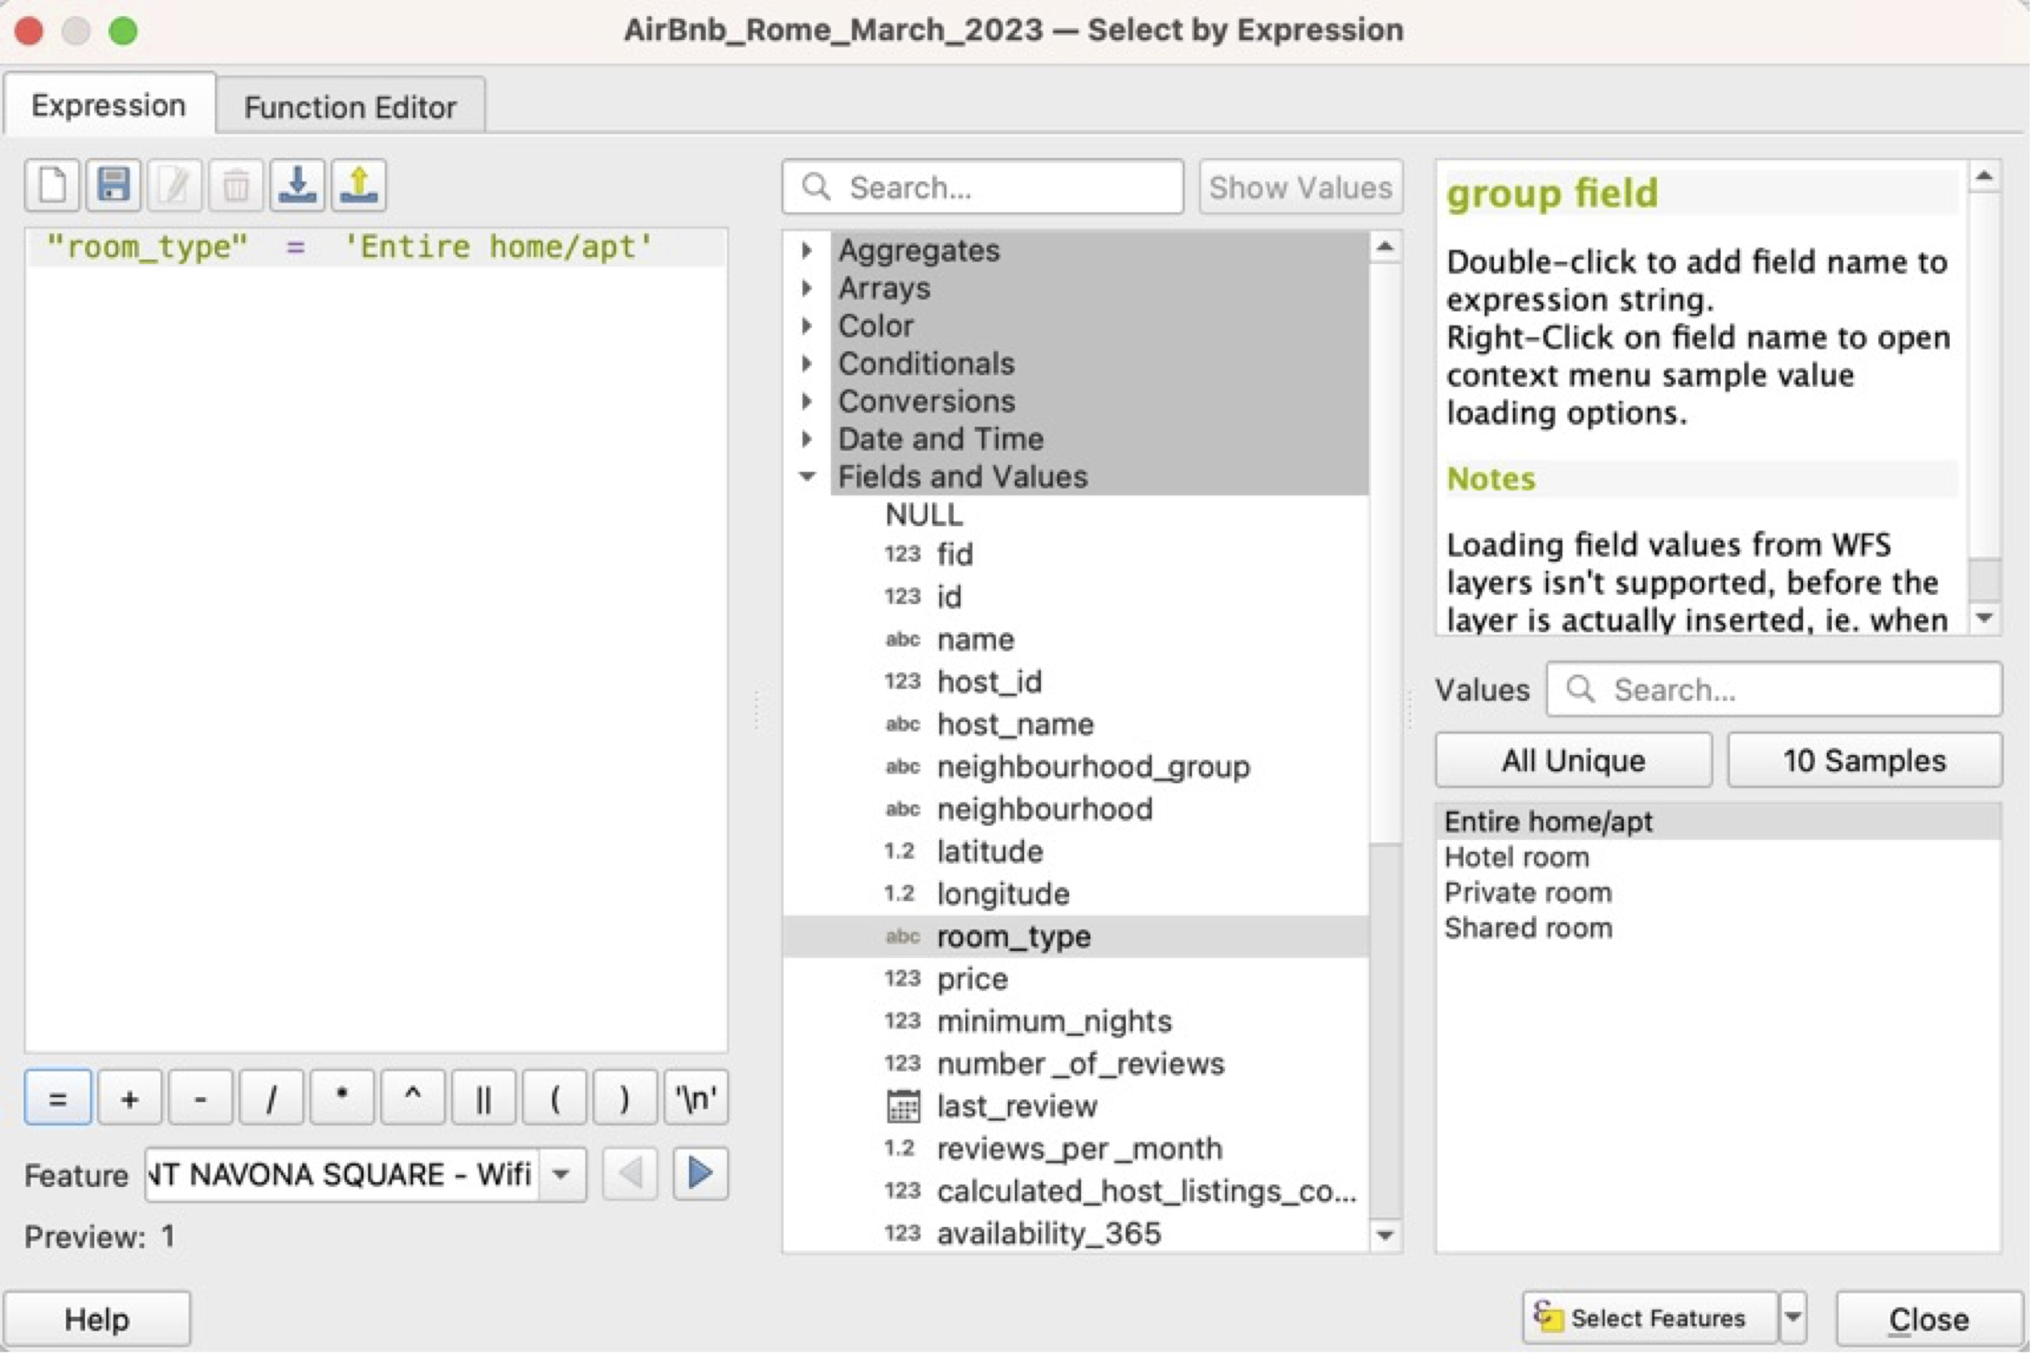The image size is (2032, 1355).
Task: Import user expressions with the download arrow icon
Action: coord(297,185)
